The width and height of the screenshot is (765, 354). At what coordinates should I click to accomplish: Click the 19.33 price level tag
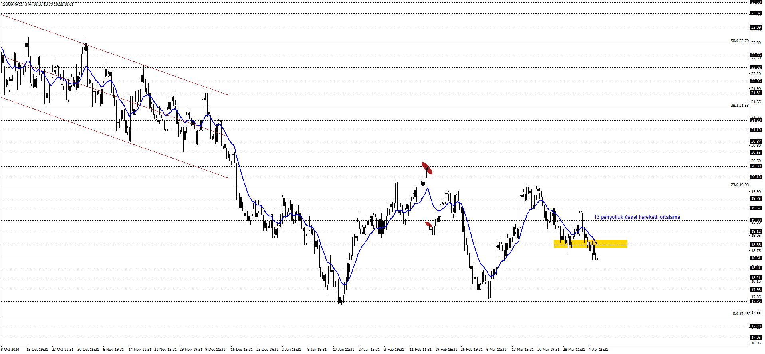pos(756,220)
